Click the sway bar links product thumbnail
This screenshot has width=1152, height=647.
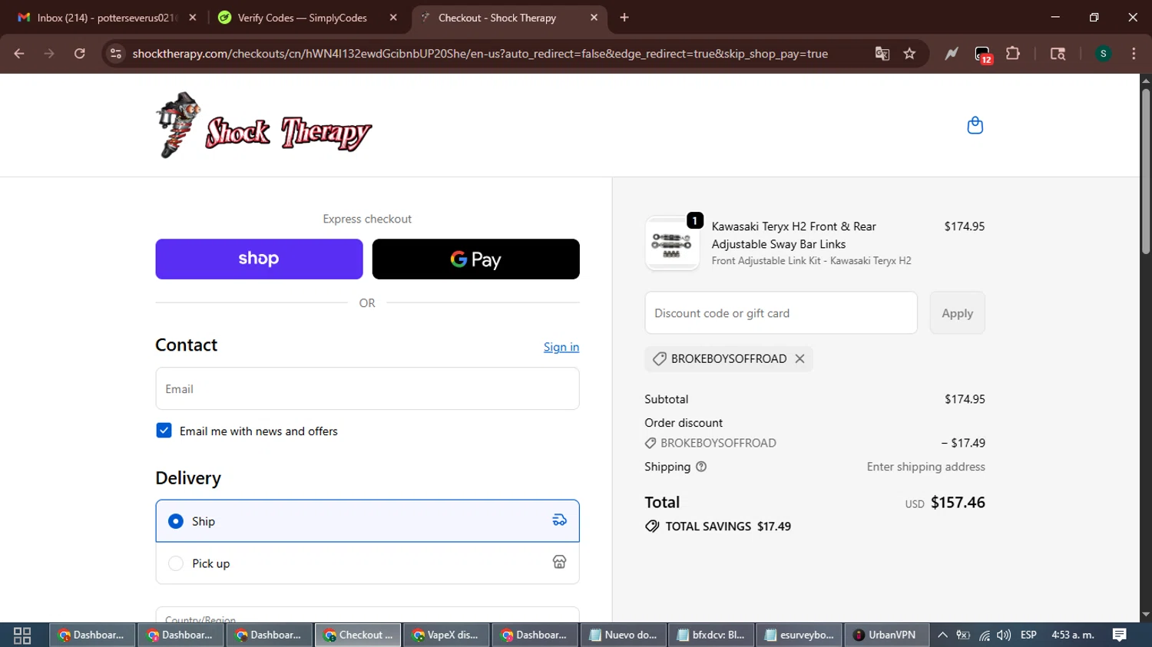(672, 244)
